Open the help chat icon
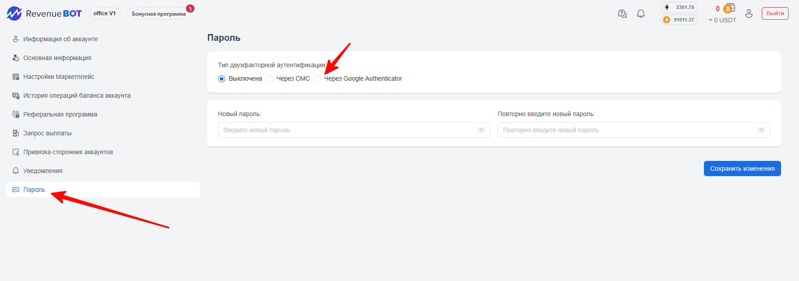The height and width of the screenshot is (281, 799). (622, 14)
